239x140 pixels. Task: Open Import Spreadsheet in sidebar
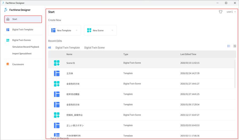[22, 53]
